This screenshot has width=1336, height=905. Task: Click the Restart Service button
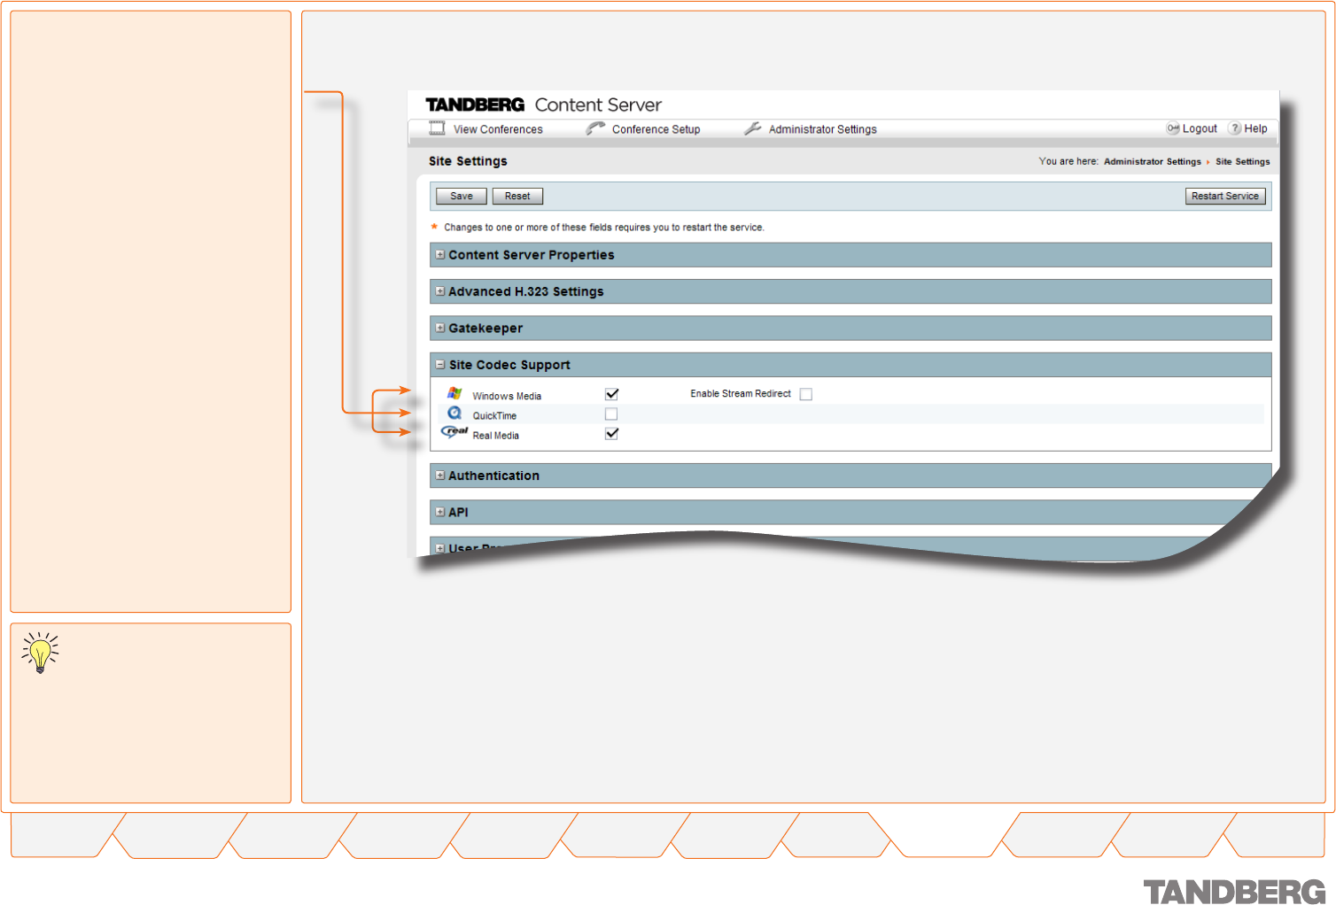(1225, 196)
